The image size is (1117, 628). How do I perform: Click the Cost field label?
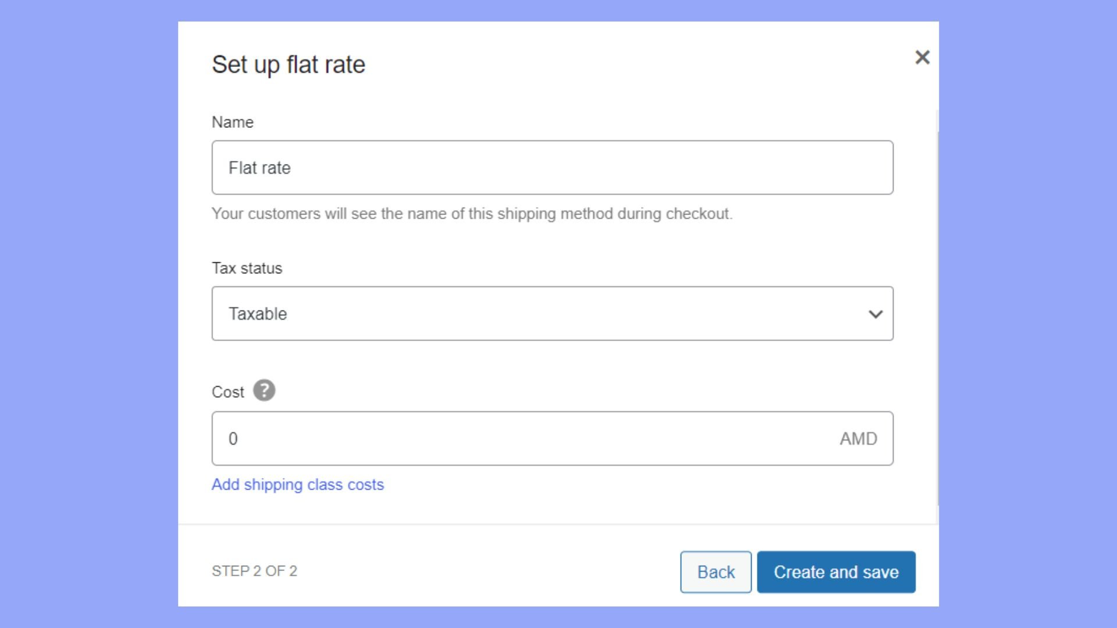tap(227, 392)
